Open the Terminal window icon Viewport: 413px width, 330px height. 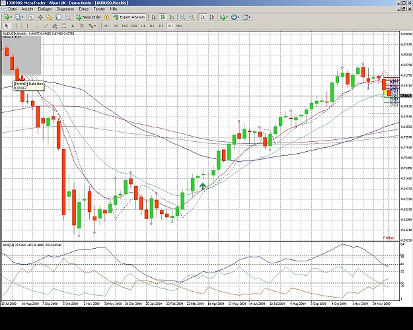click(x=58, y=17)
